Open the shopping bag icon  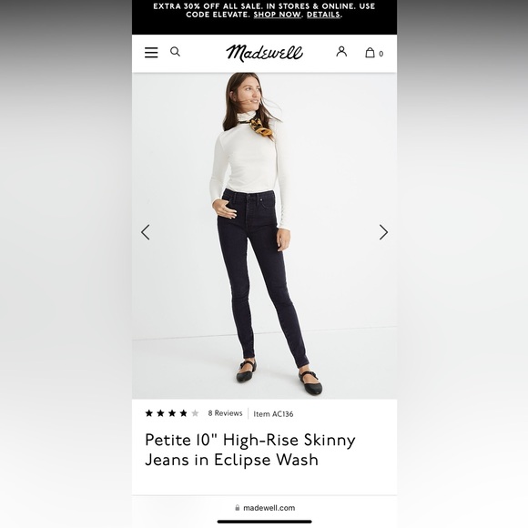click(370, 53)
